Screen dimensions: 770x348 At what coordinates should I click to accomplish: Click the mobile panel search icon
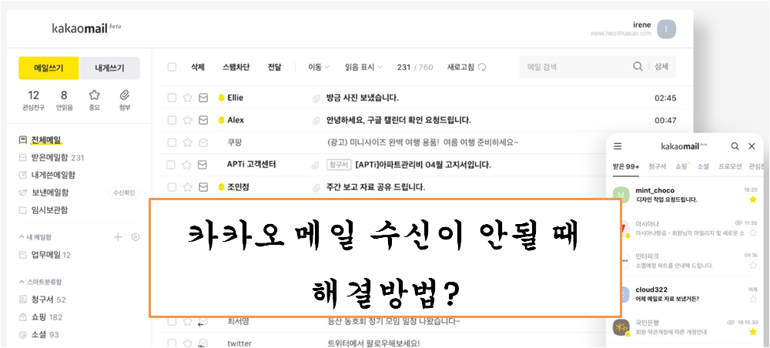pyautogui.click(x=735, y=146)
